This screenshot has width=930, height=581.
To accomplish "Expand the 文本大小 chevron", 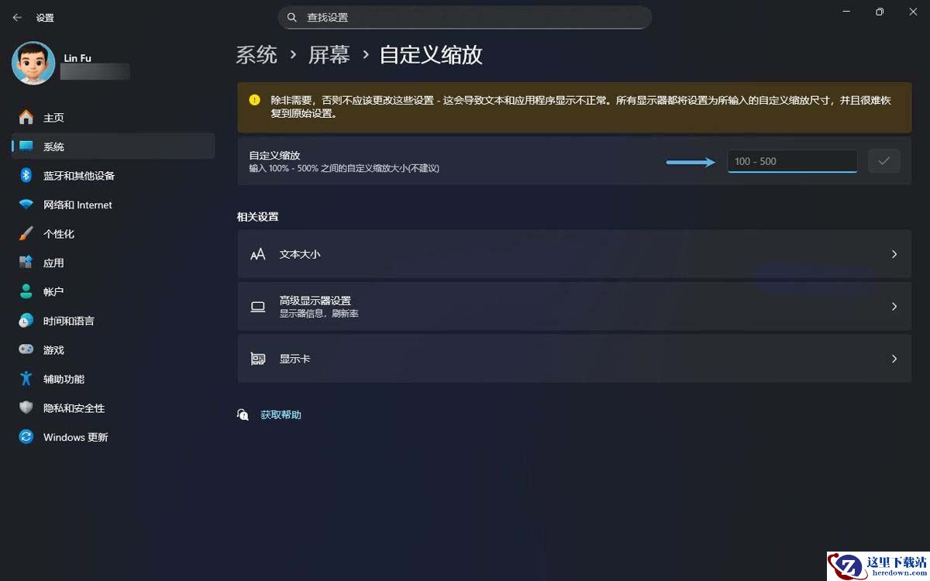I will (x=894, y=254).
